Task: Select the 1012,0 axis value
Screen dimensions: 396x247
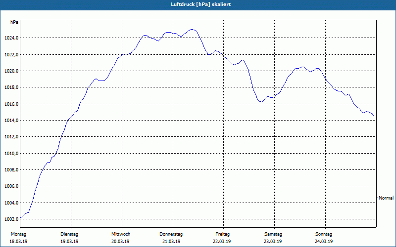Action: pyautogui.click(x=11, y=137)
